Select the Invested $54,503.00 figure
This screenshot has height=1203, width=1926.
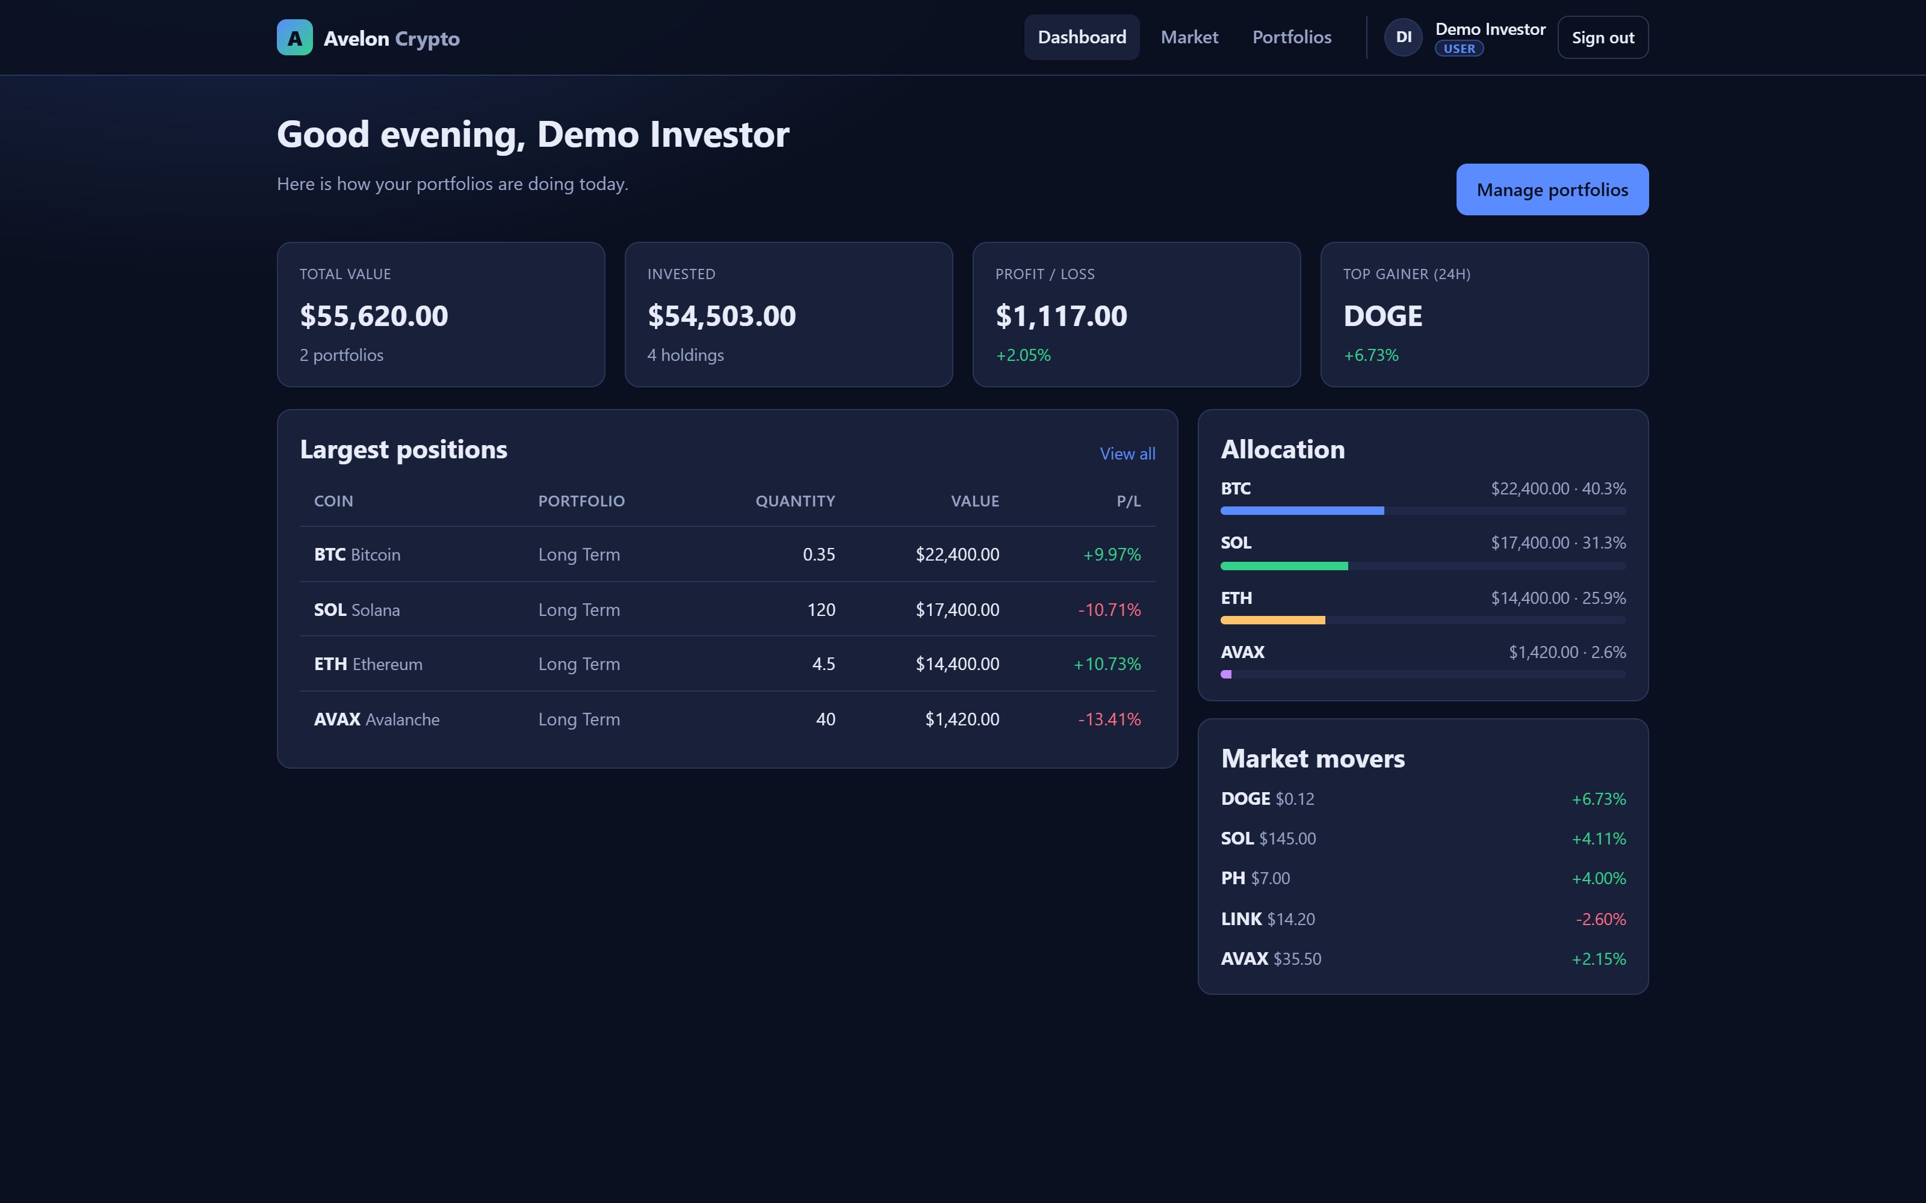721,316
